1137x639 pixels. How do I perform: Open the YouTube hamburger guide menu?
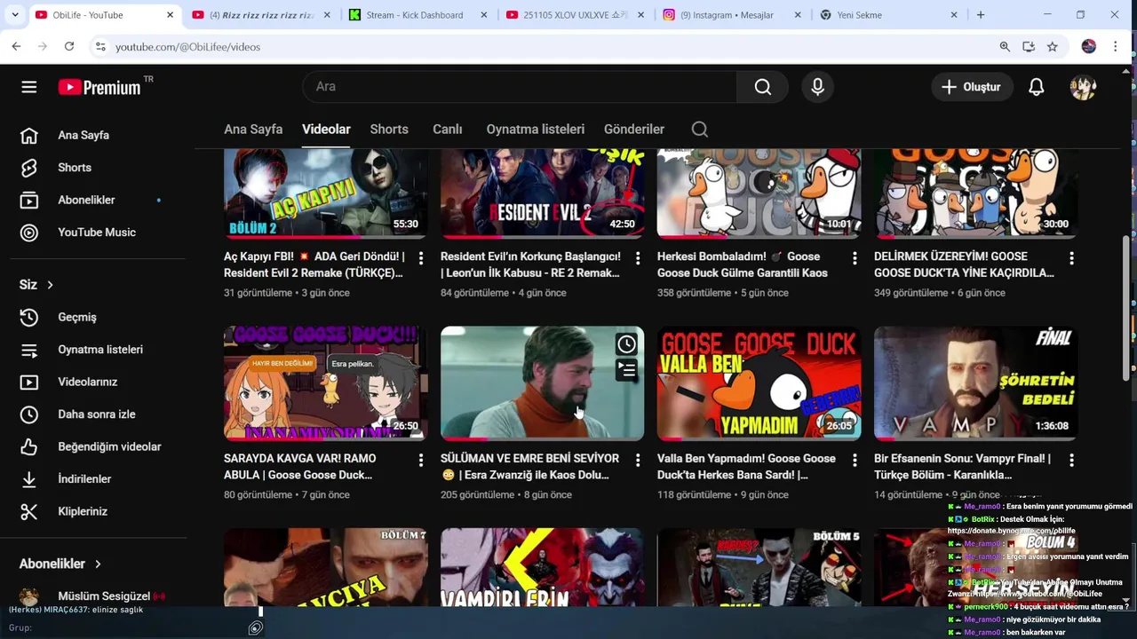29,87
